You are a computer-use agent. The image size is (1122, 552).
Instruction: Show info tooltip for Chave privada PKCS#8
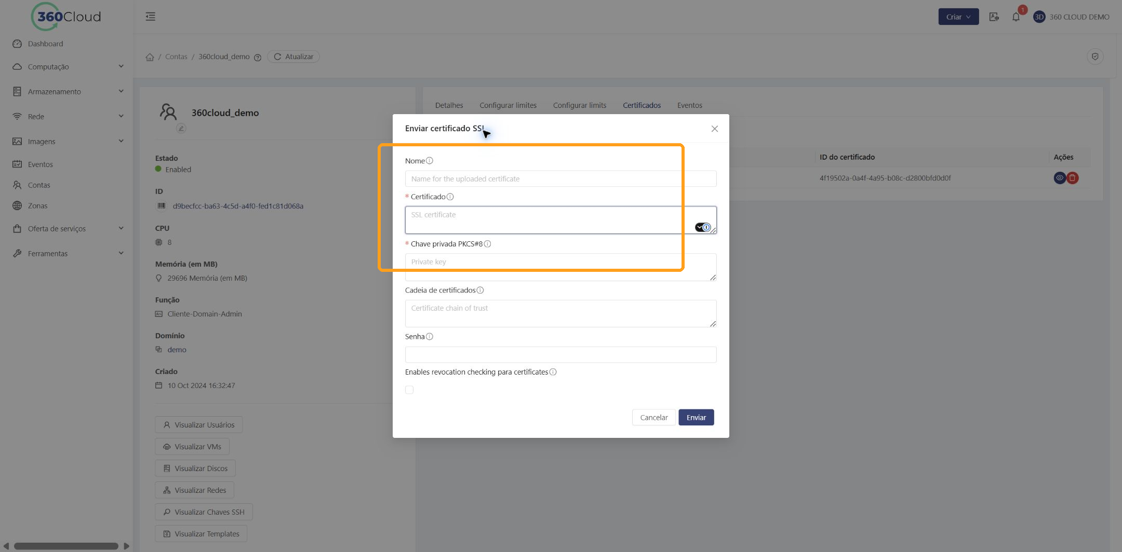coord(487,244)
